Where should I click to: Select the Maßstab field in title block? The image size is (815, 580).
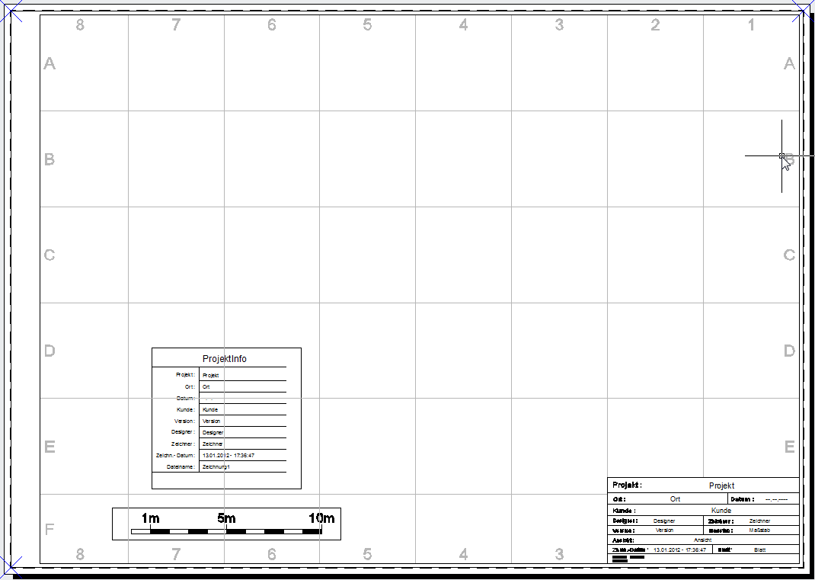tap(760, 530)
